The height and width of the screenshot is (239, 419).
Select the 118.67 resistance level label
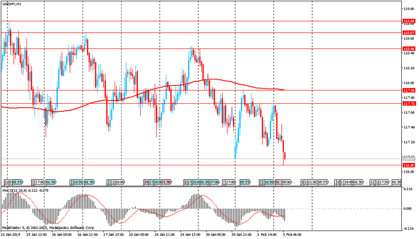coord(409,33)
